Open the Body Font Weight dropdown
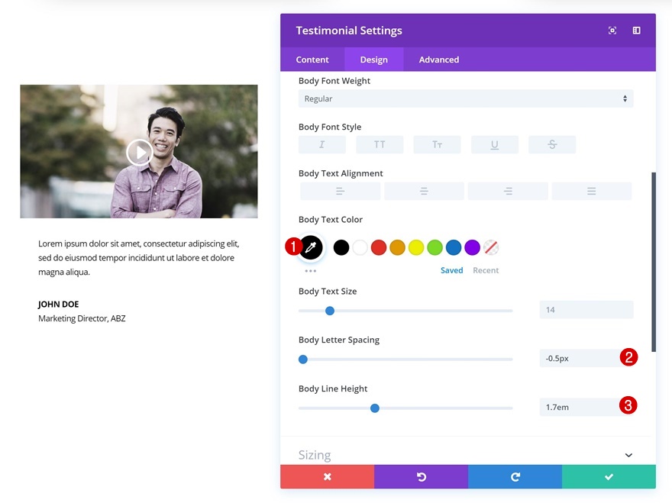This screenshot has width=672, height=503. tap(465, 98)
